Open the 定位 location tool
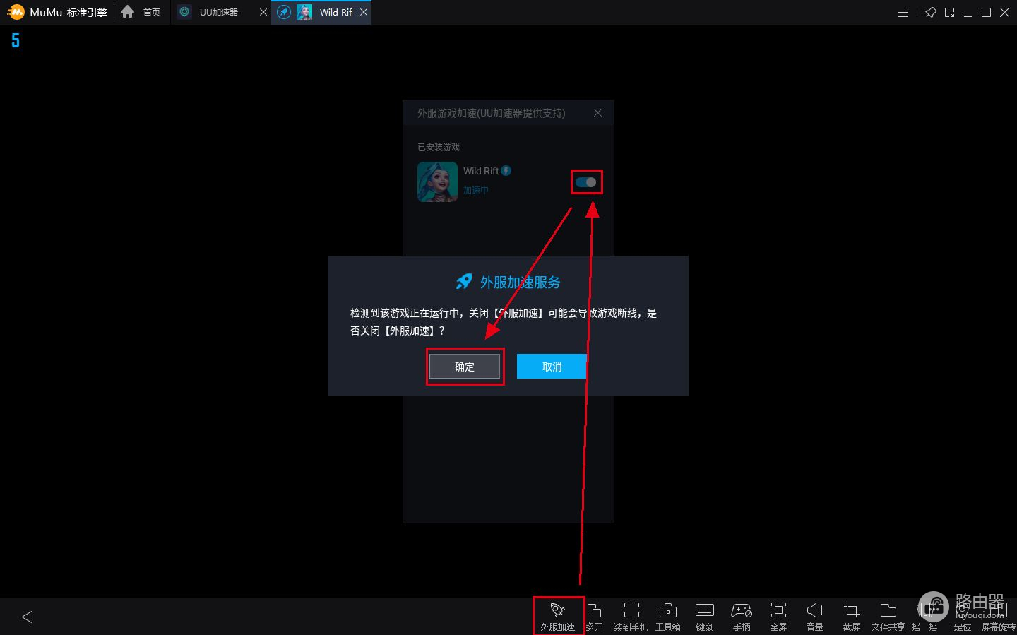Viewport: 1017px width, 635px height. [963, 616]
